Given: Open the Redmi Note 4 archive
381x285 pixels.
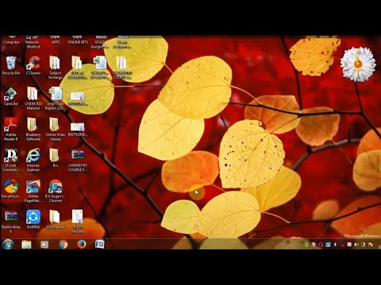Looking at the screenshot, I should tap(11, 222).
